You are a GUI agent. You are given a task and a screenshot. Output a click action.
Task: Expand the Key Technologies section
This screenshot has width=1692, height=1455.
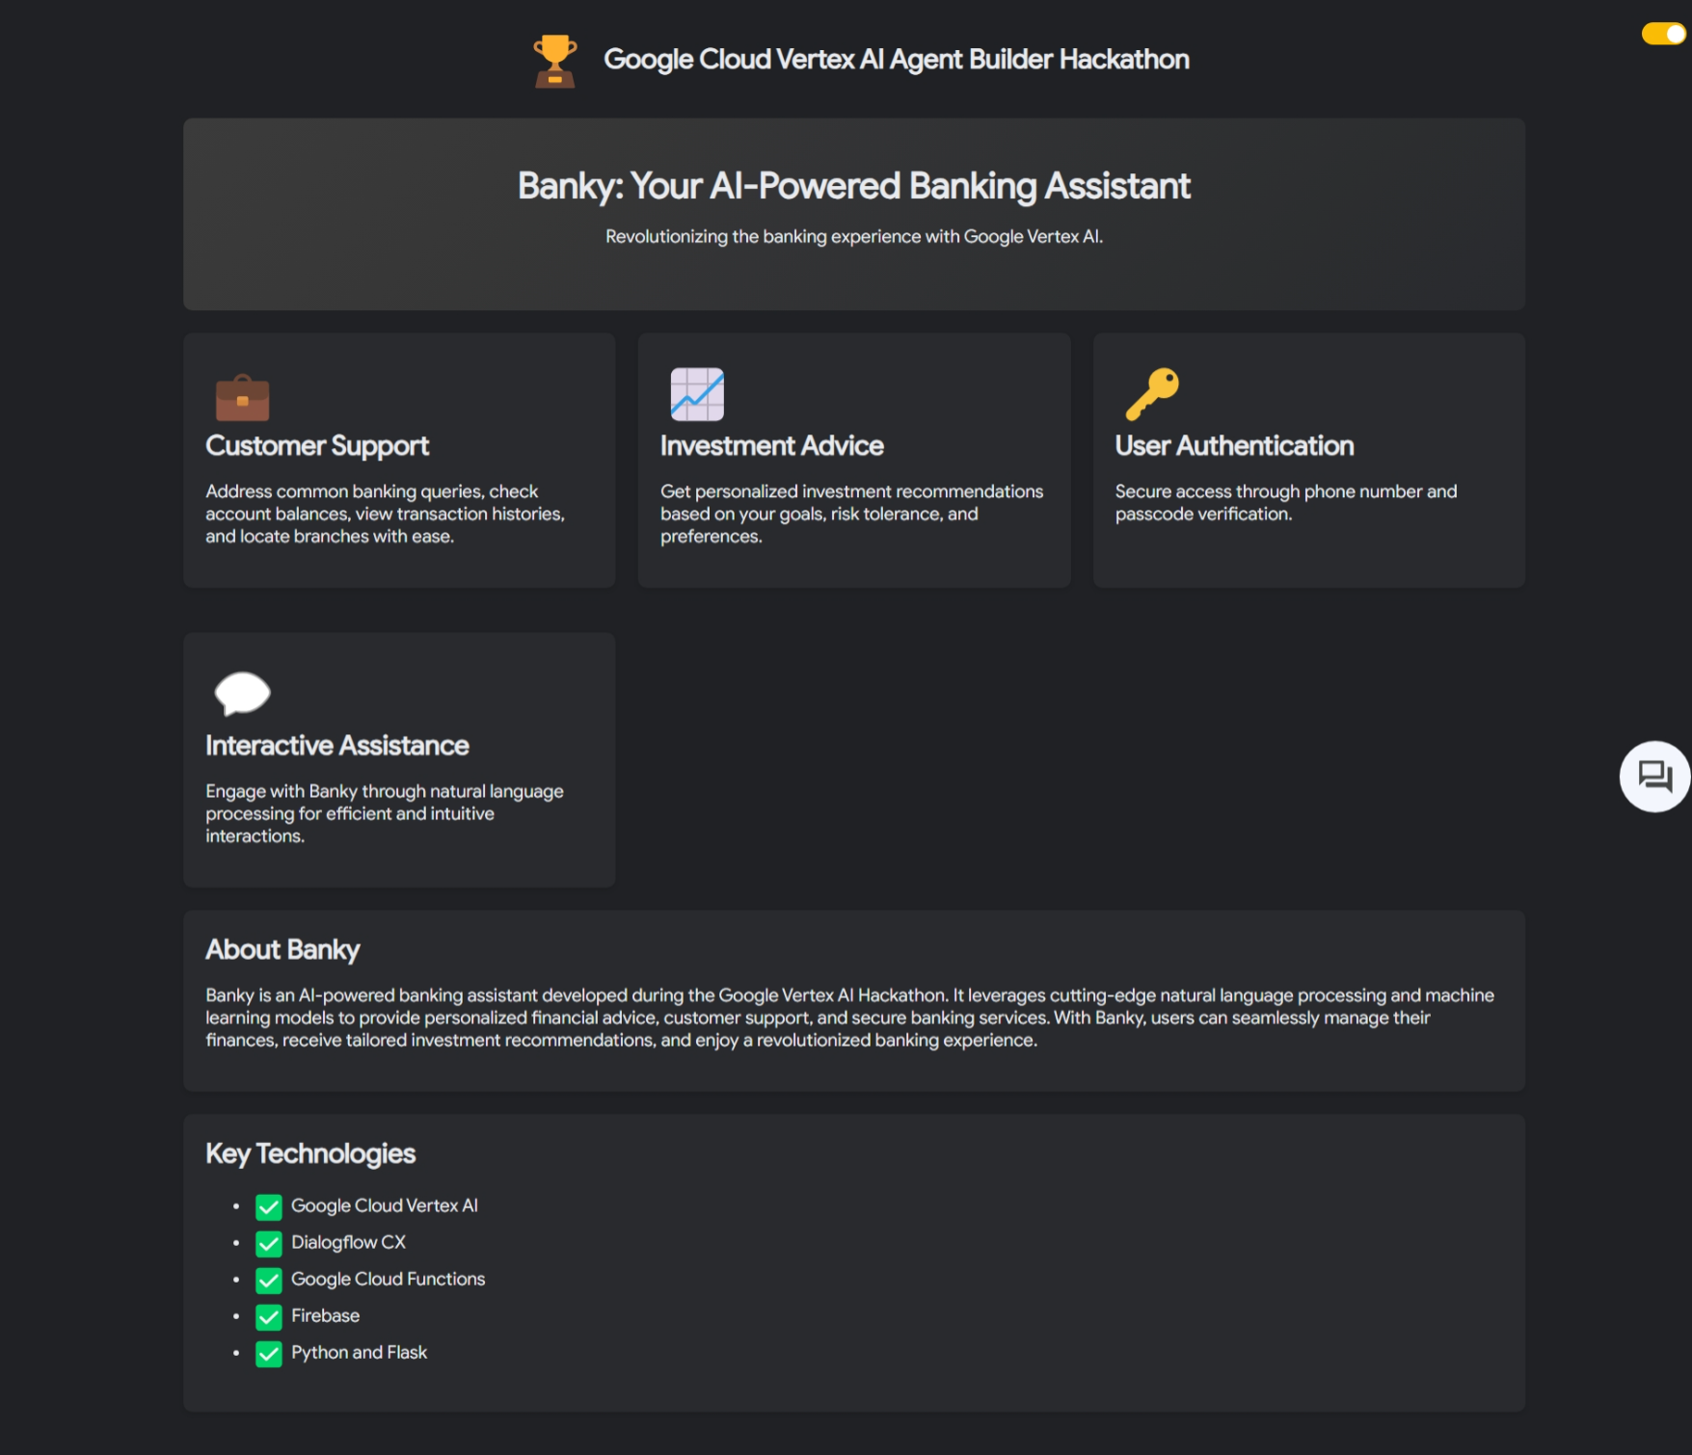[309, 1153]
